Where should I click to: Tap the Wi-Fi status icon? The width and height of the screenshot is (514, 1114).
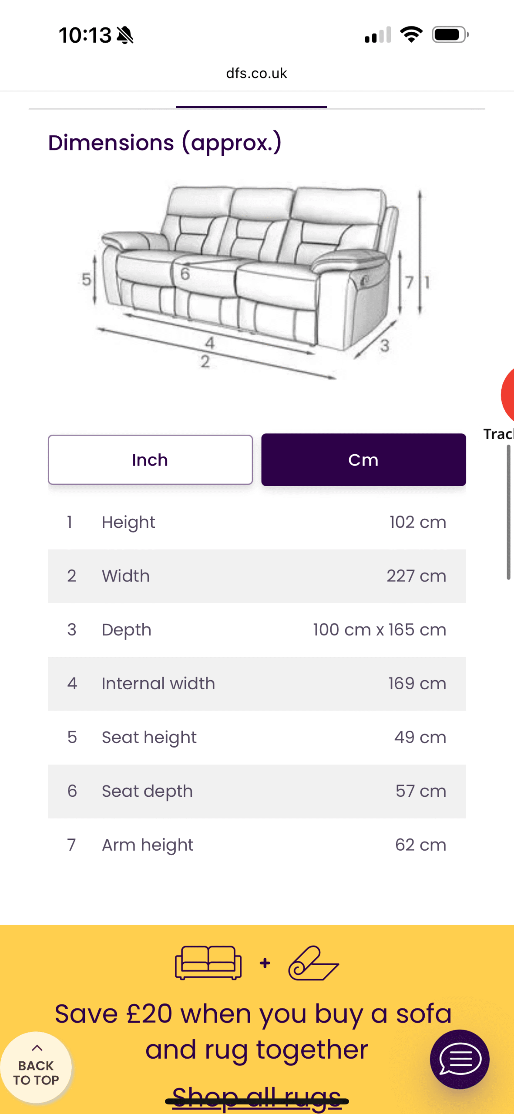click(x=411, y=34)
